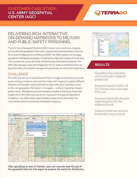
Task: Click the Total row in products popup
Action: tap(36, 133)
